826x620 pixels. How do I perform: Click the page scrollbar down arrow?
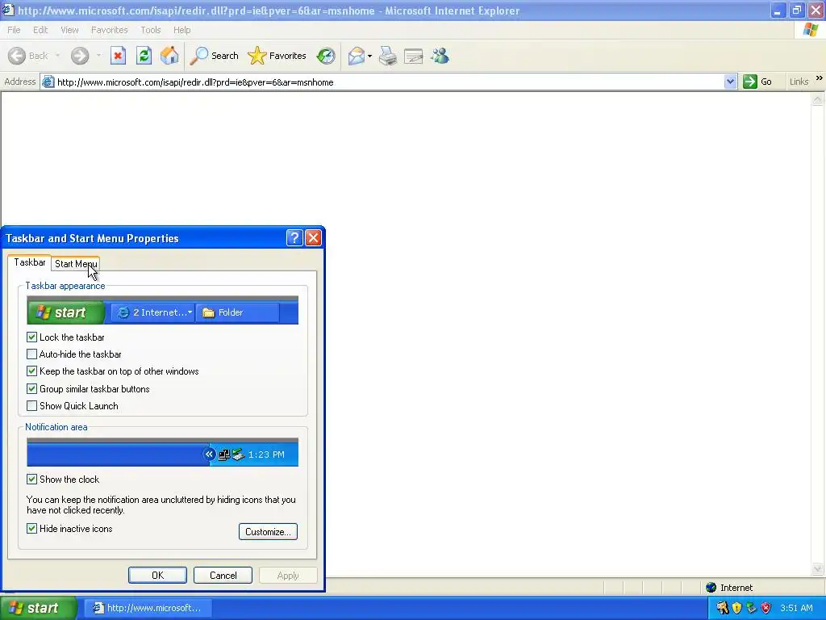click(818, 569)
